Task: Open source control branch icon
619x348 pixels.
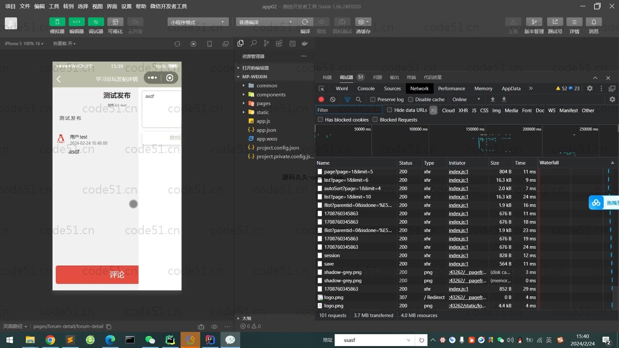Action: click(266, 43)
